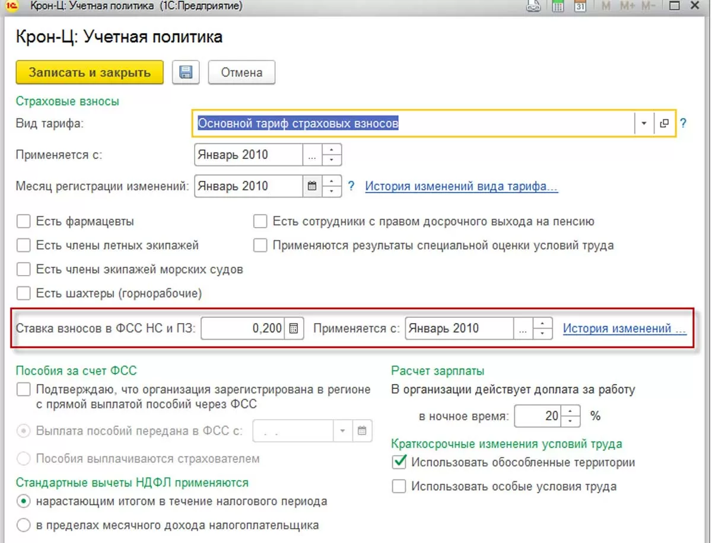Viewport: 712px width, 543px height.
Task: Open ellipsis selector for ФСС НС Применяется с
Action: 523,328
